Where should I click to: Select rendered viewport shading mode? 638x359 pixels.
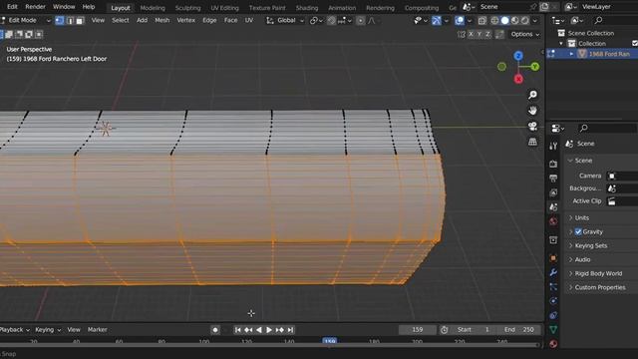[x=525, y=20]
